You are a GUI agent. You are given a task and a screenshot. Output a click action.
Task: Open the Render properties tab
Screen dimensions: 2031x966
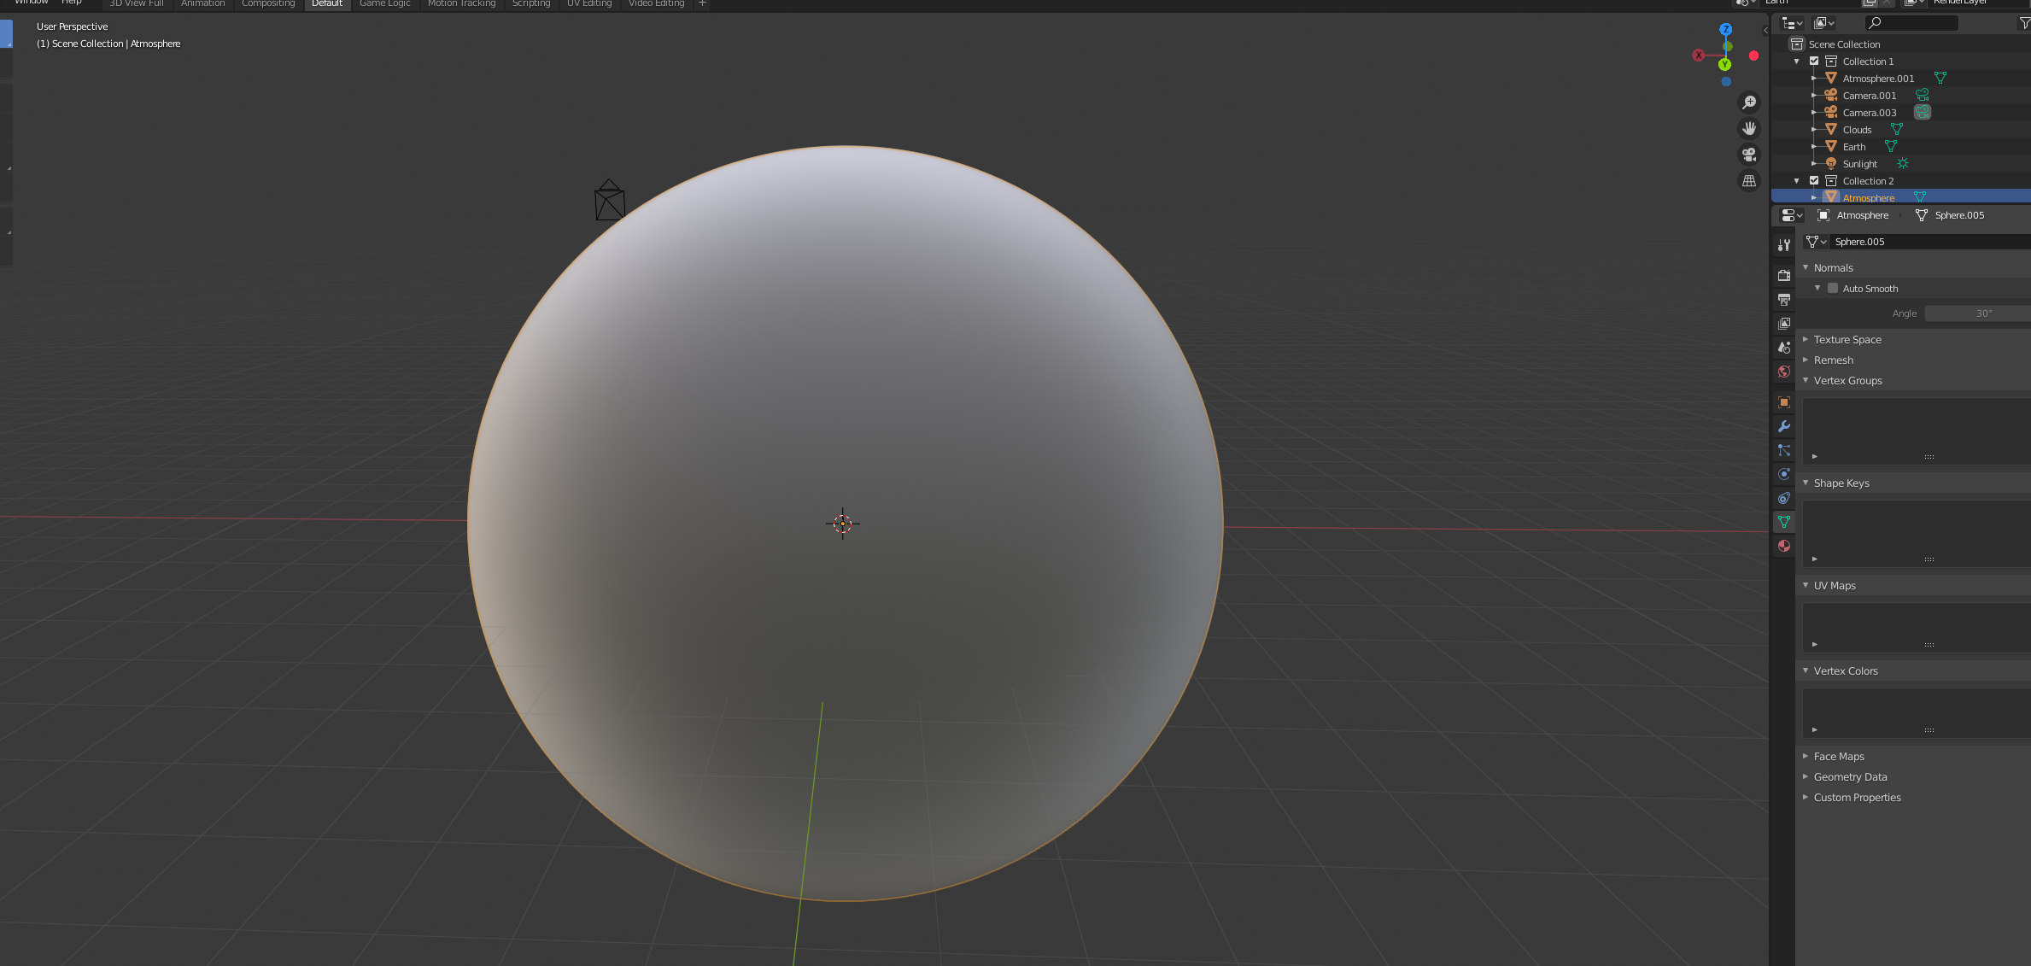(x=1783, y=275)
